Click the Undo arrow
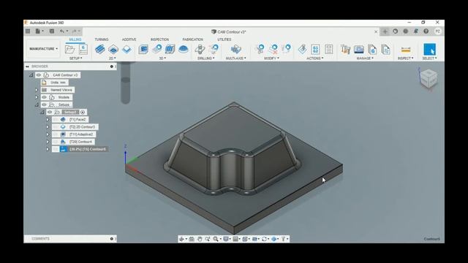This screenshot has height=263, width=468. tap(62, 31)
